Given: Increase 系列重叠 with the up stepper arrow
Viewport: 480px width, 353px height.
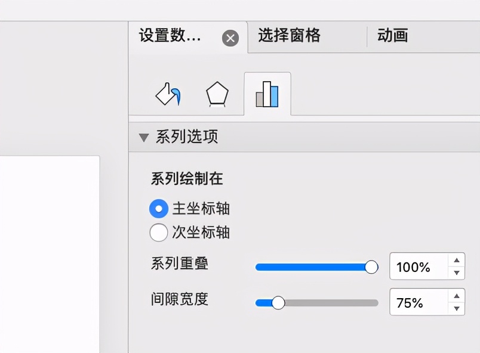Looking at the screenshot, I should (457, 260).
